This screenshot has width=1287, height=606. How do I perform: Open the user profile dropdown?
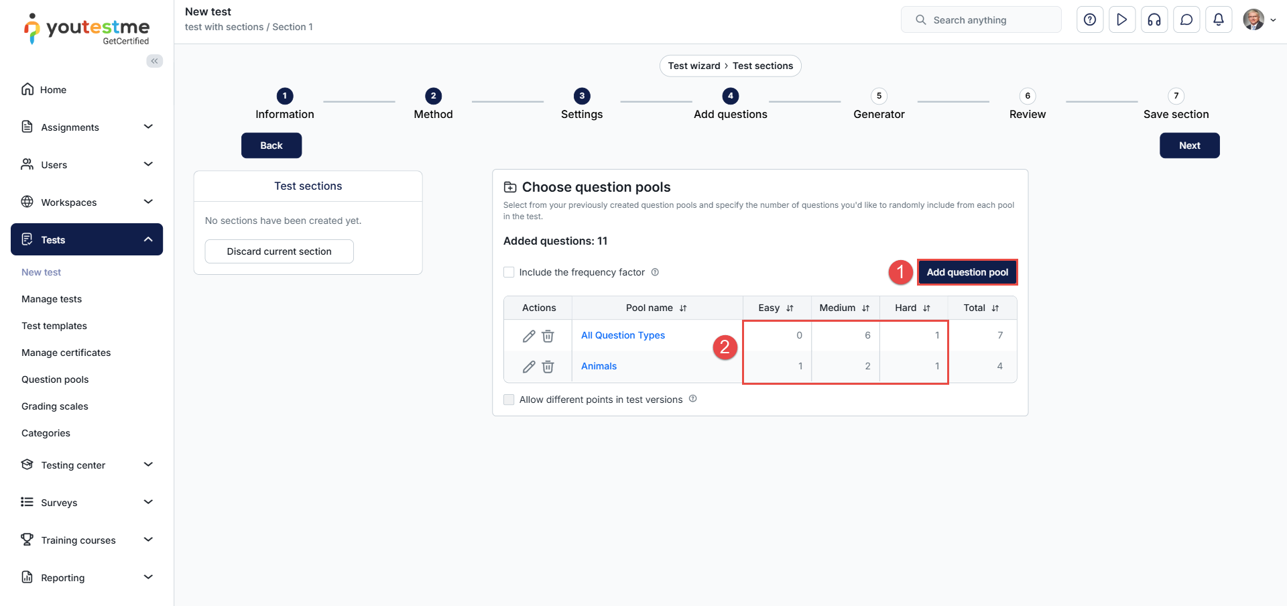1259,20
